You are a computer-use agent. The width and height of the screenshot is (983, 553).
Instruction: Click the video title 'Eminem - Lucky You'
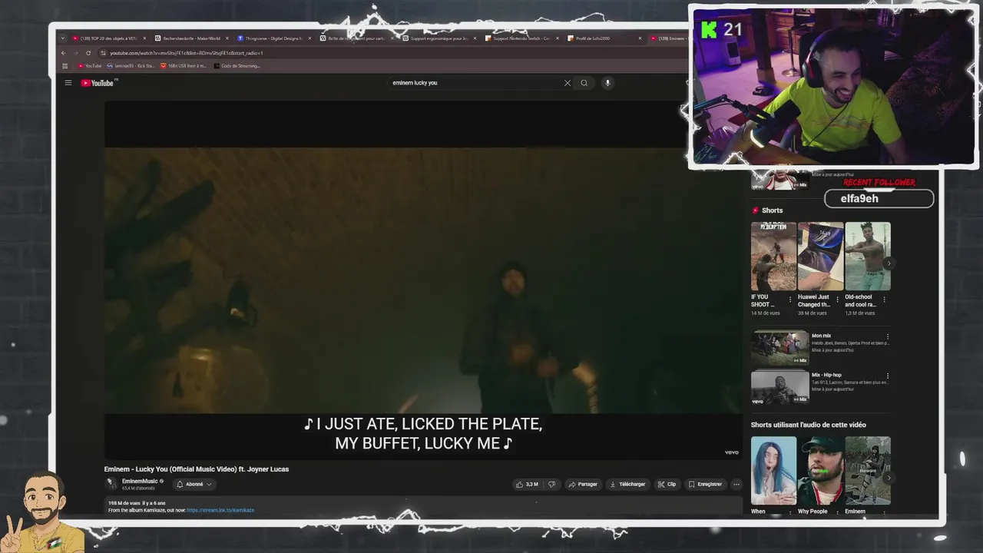(197, 469)
